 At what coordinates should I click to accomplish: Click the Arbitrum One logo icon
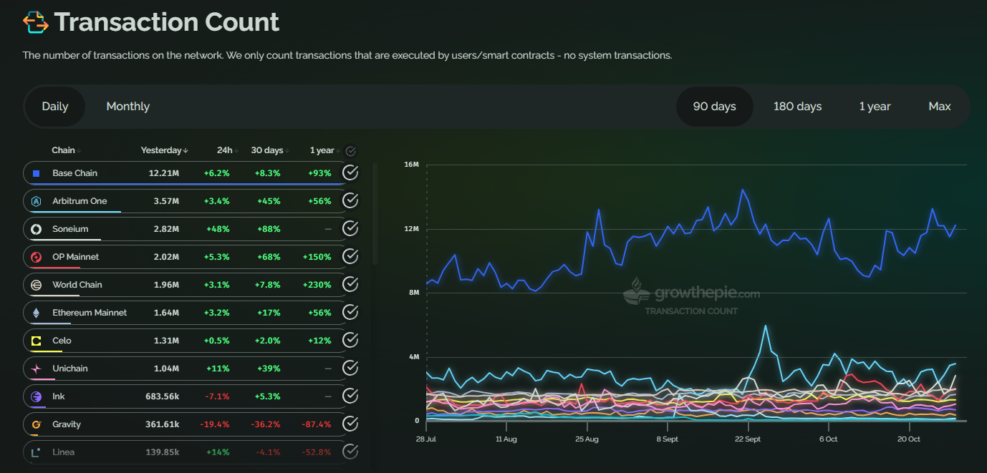point(36,201)
